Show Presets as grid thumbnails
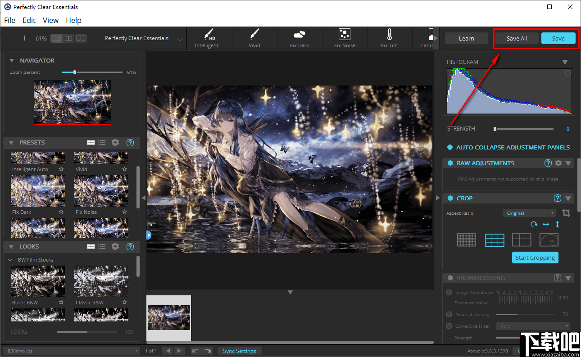 point(91,142)
